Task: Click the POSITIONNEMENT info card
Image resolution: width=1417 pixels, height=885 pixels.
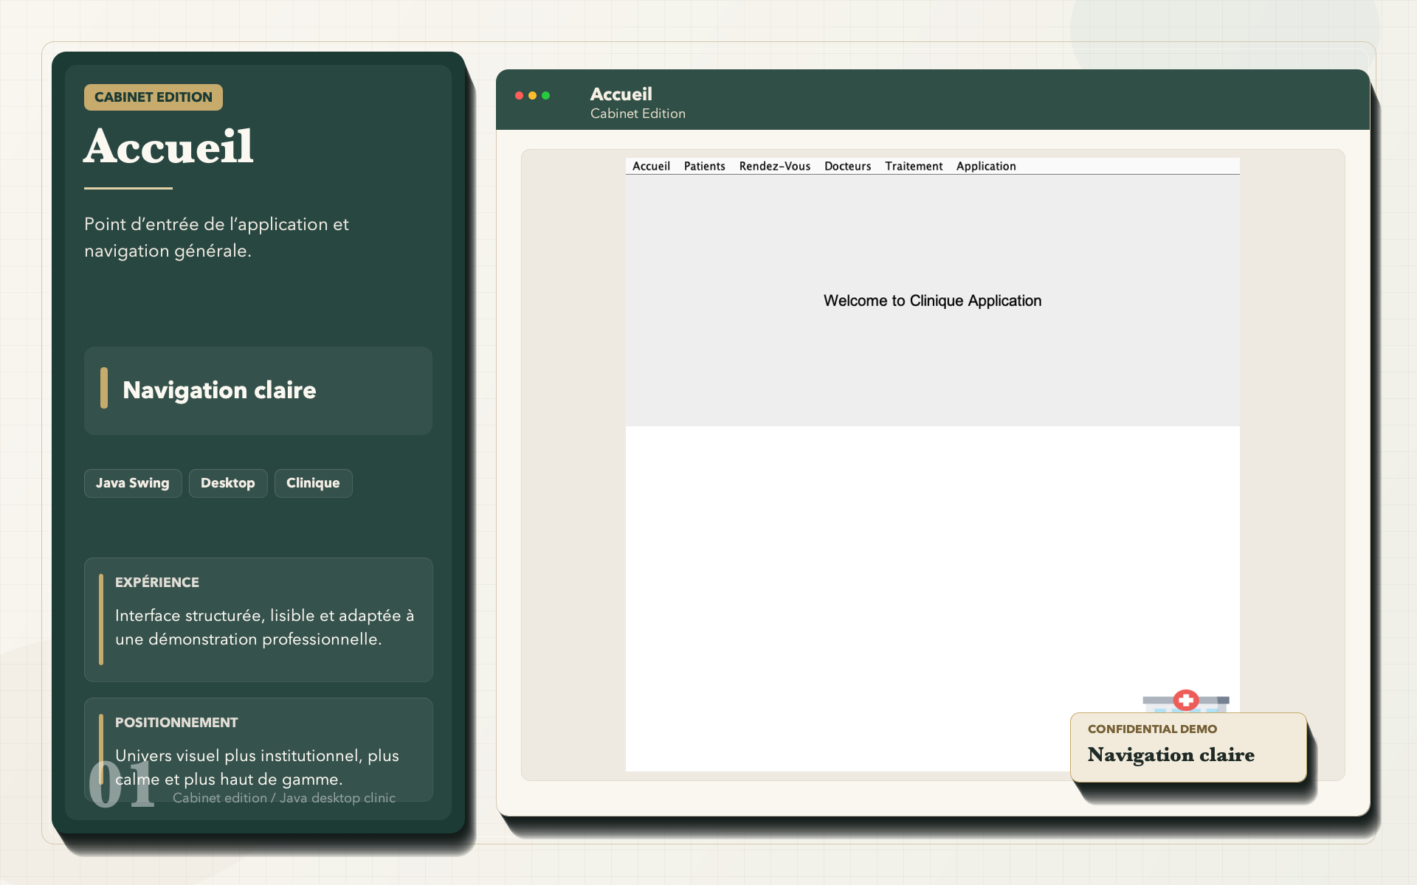Action: click(258, 749)
